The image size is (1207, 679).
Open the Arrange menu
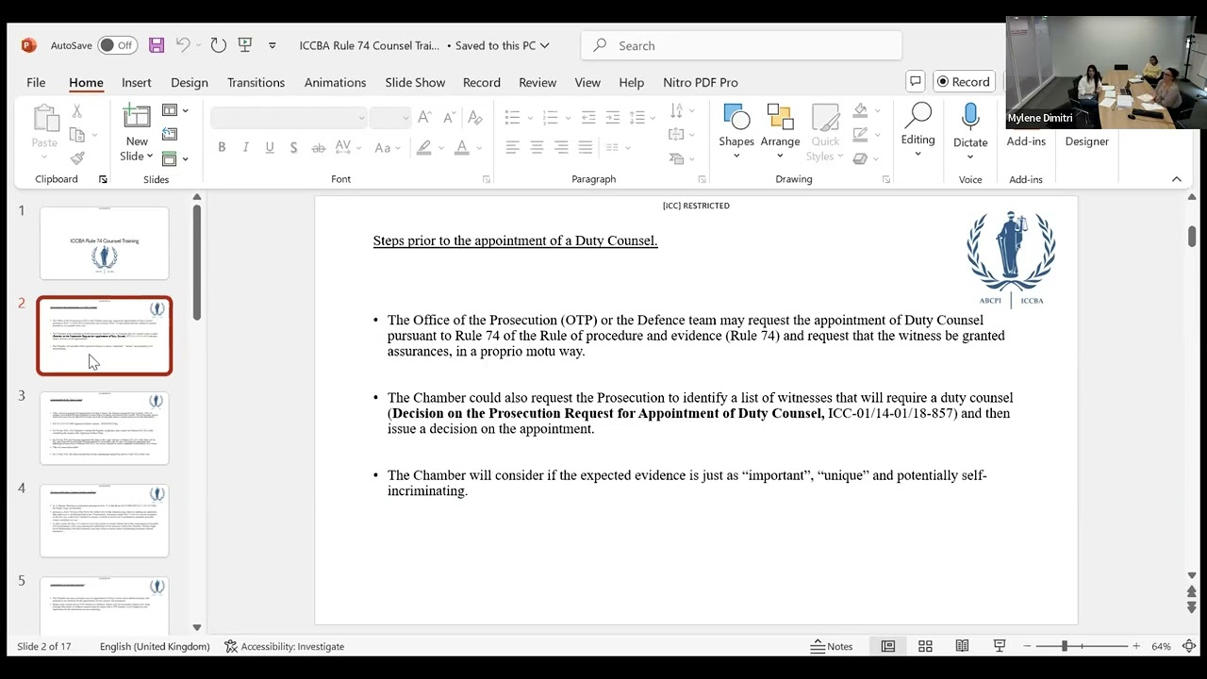(x=780, y=131)
